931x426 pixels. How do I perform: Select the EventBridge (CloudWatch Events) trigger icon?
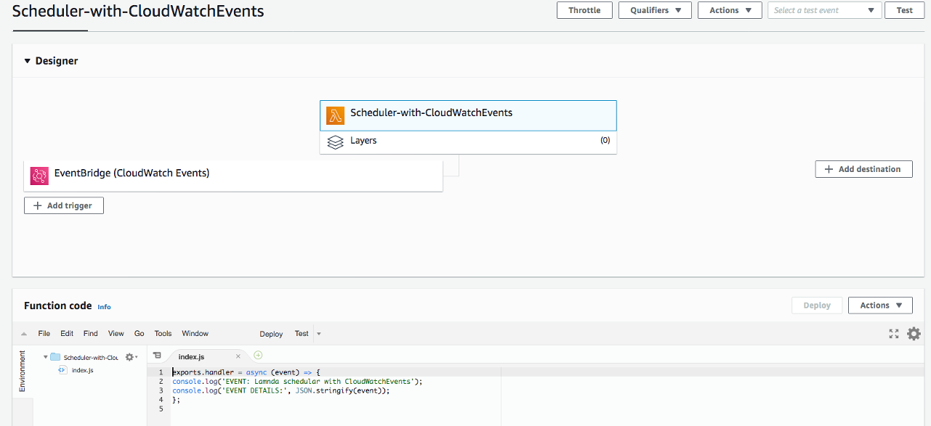(39, 176)
